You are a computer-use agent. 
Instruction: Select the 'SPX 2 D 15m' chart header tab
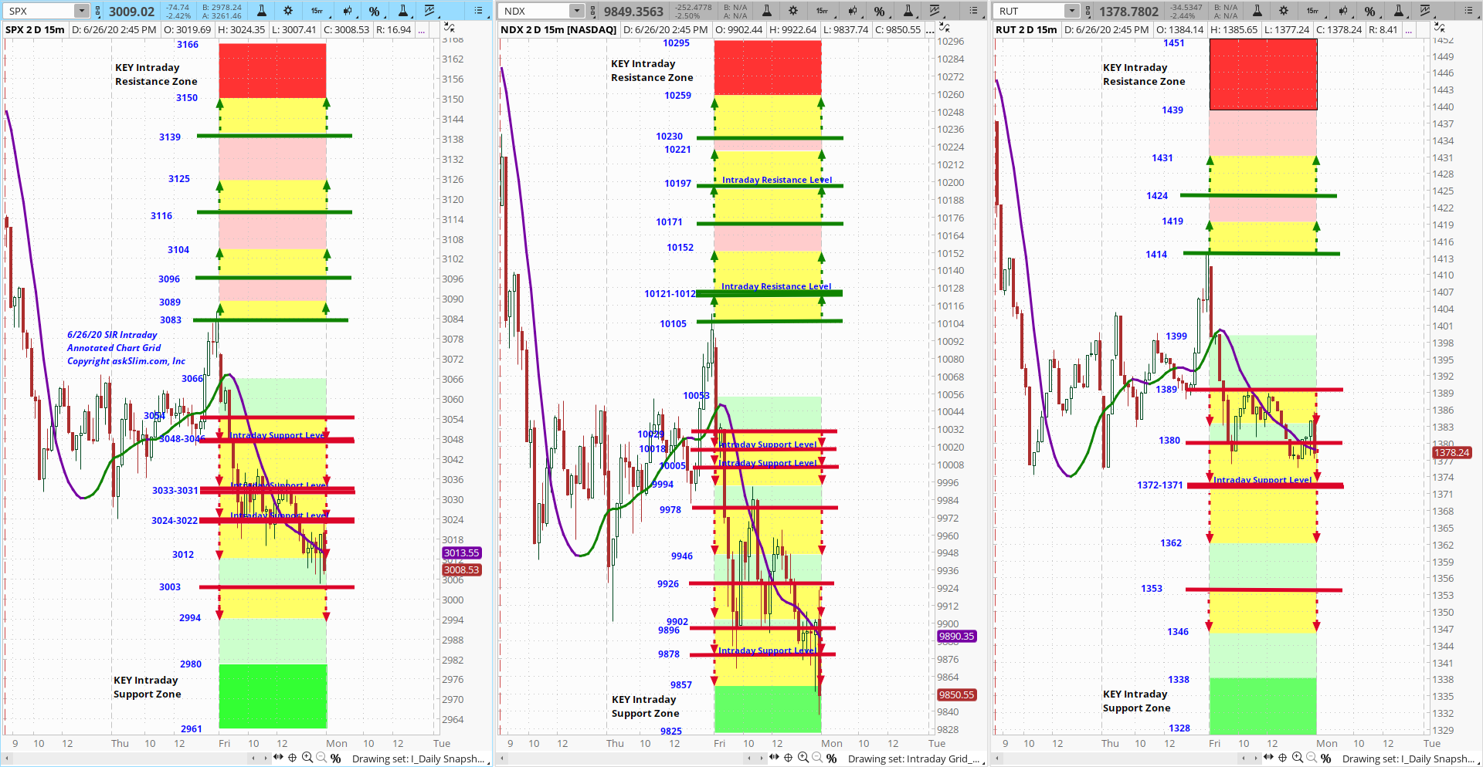click(x=33, y=29)
